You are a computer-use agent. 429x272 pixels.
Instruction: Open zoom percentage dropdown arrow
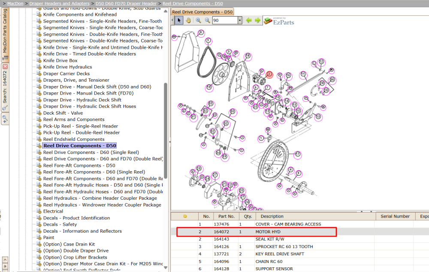click(x=240, y=21)
